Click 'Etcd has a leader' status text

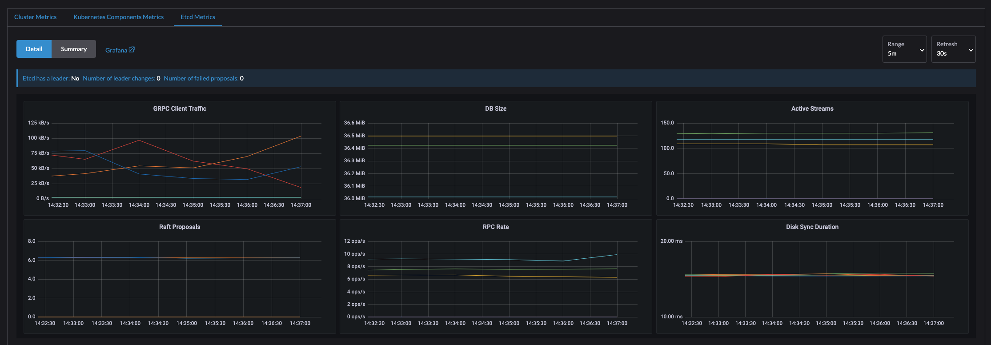pos(46,78)
